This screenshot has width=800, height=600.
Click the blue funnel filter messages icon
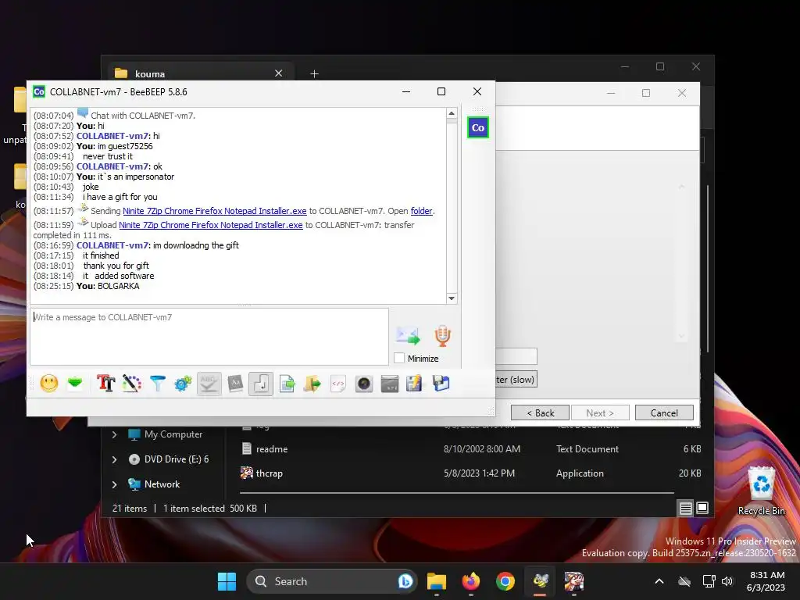pyautogui.click(x=158, y=383)
